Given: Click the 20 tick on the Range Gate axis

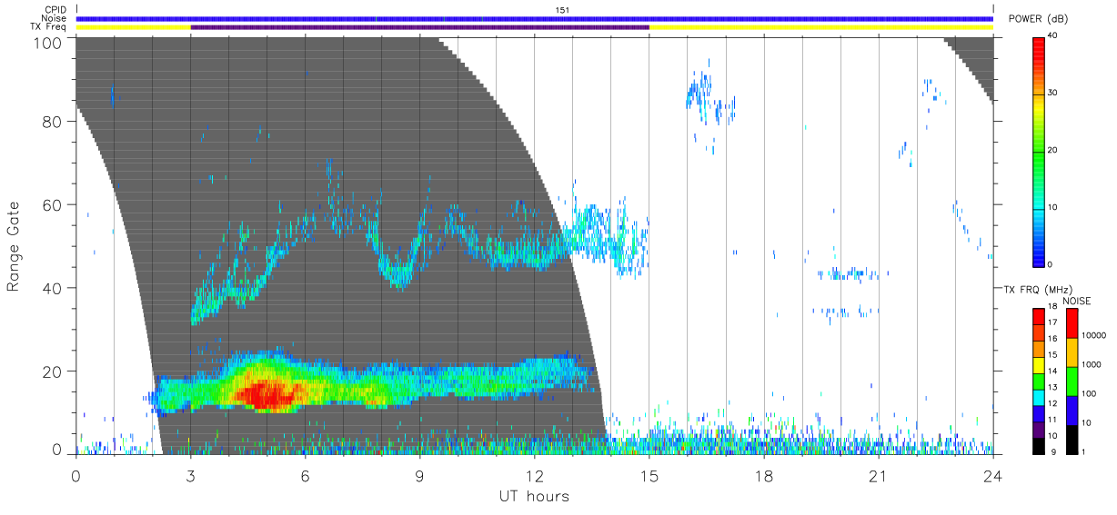Looking at the screenshot, I should tap(53, 371).
